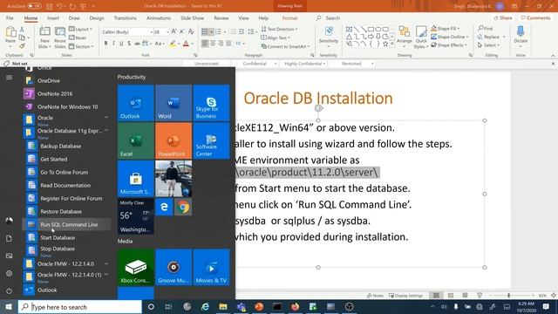
Task: Open the File menu
Action: (10, 17)
